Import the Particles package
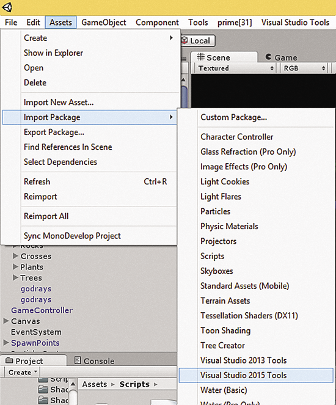This screenshot has width=336, height=405. point(256,211)
